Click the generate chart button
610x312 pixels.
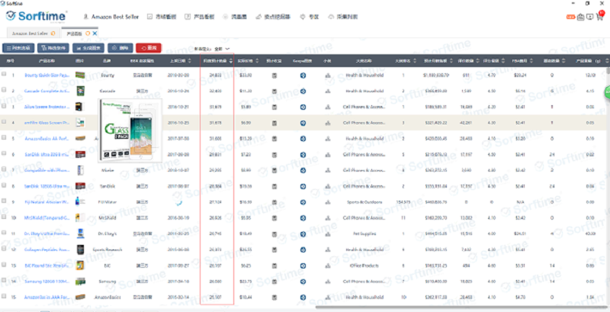(x=88, y=48)
